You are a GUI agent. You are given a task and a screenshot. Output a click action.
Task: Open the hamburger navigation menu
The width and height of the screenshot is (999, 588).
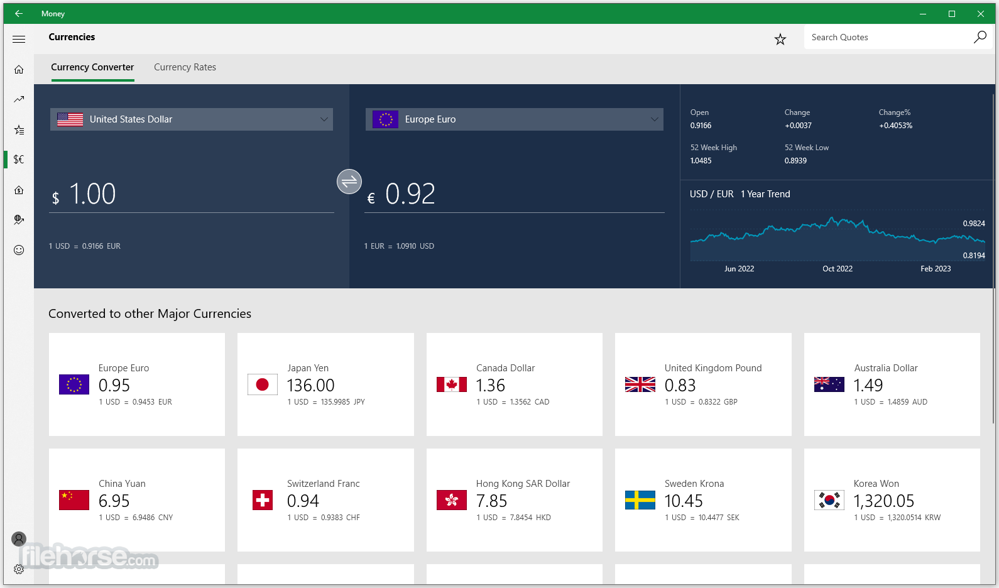(19, 39)
